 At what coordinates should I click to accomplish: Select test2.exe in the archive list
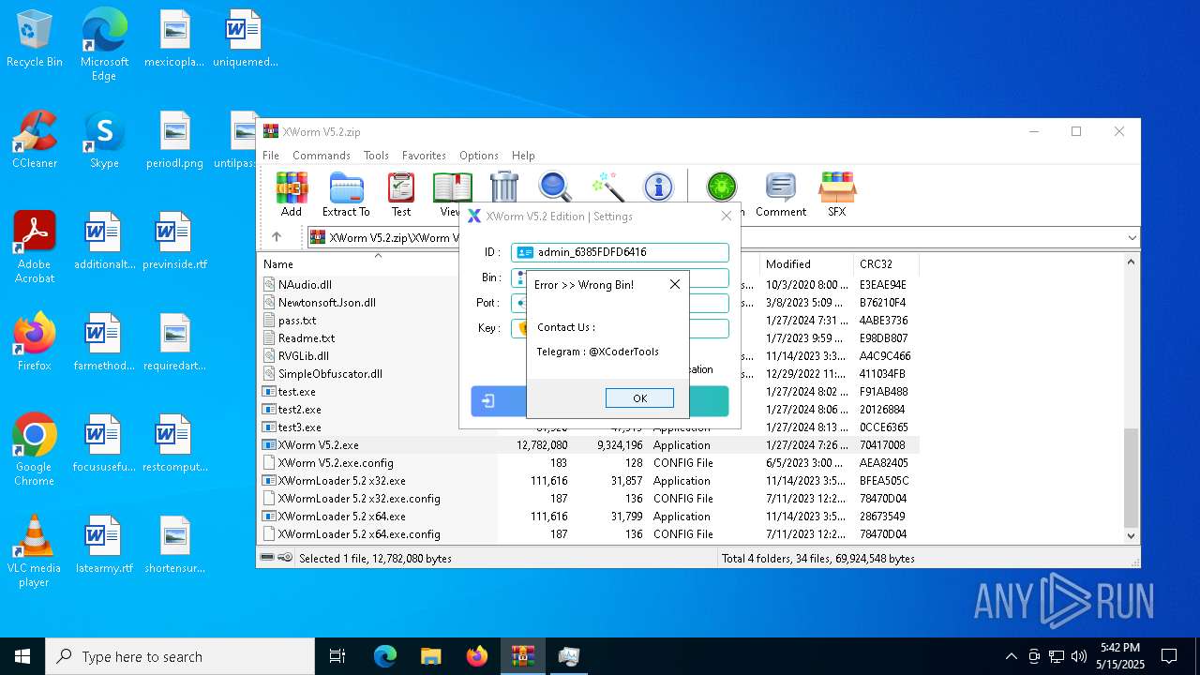click(300, 410)
